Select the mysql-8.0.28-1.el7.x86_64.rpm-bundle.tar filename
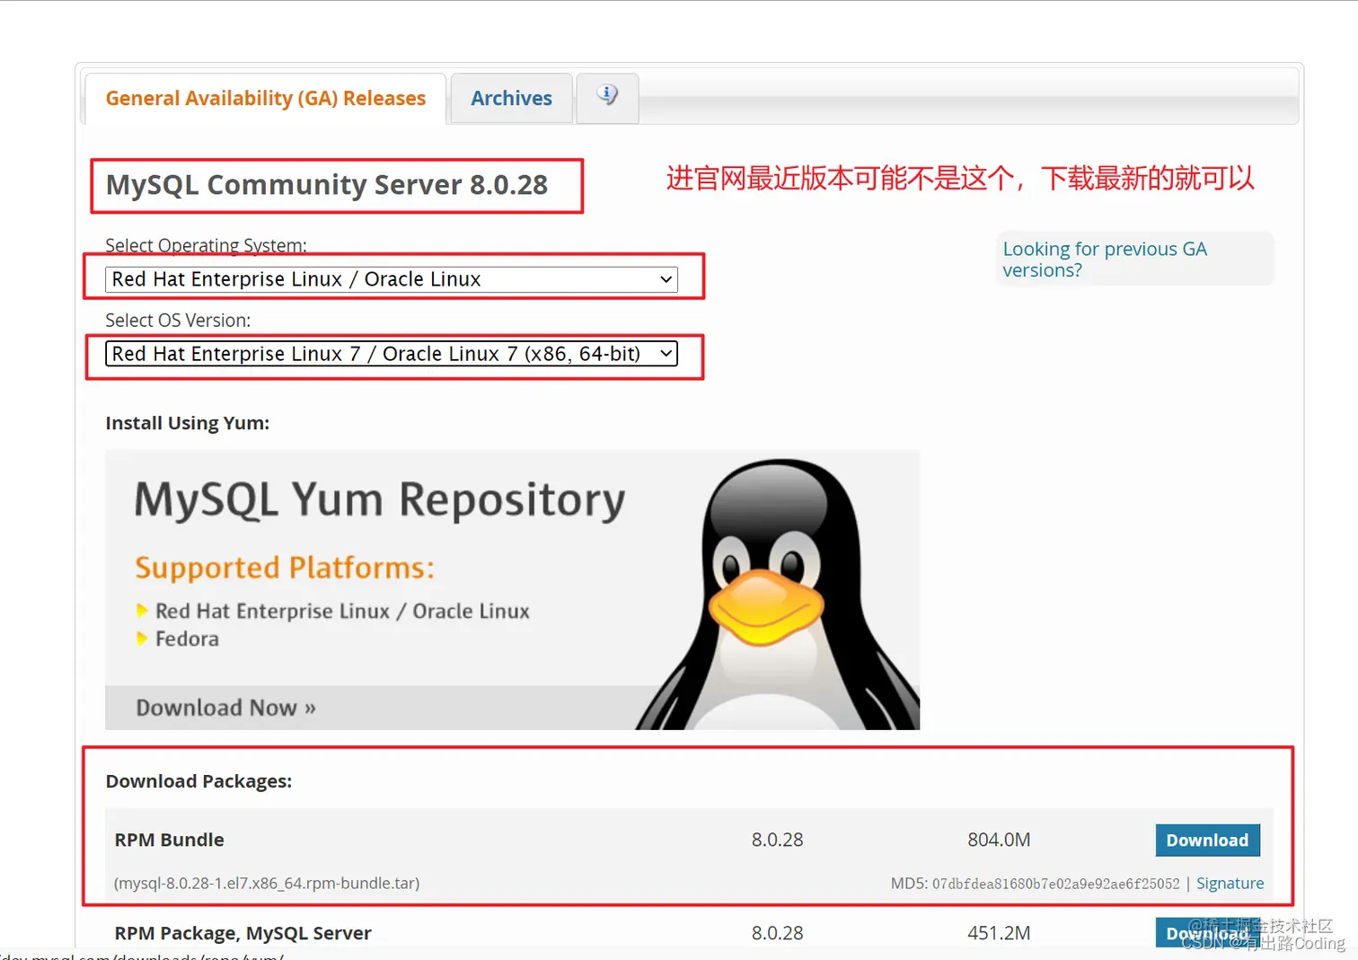The image size is (1358, 960). [x=267, y=884]
